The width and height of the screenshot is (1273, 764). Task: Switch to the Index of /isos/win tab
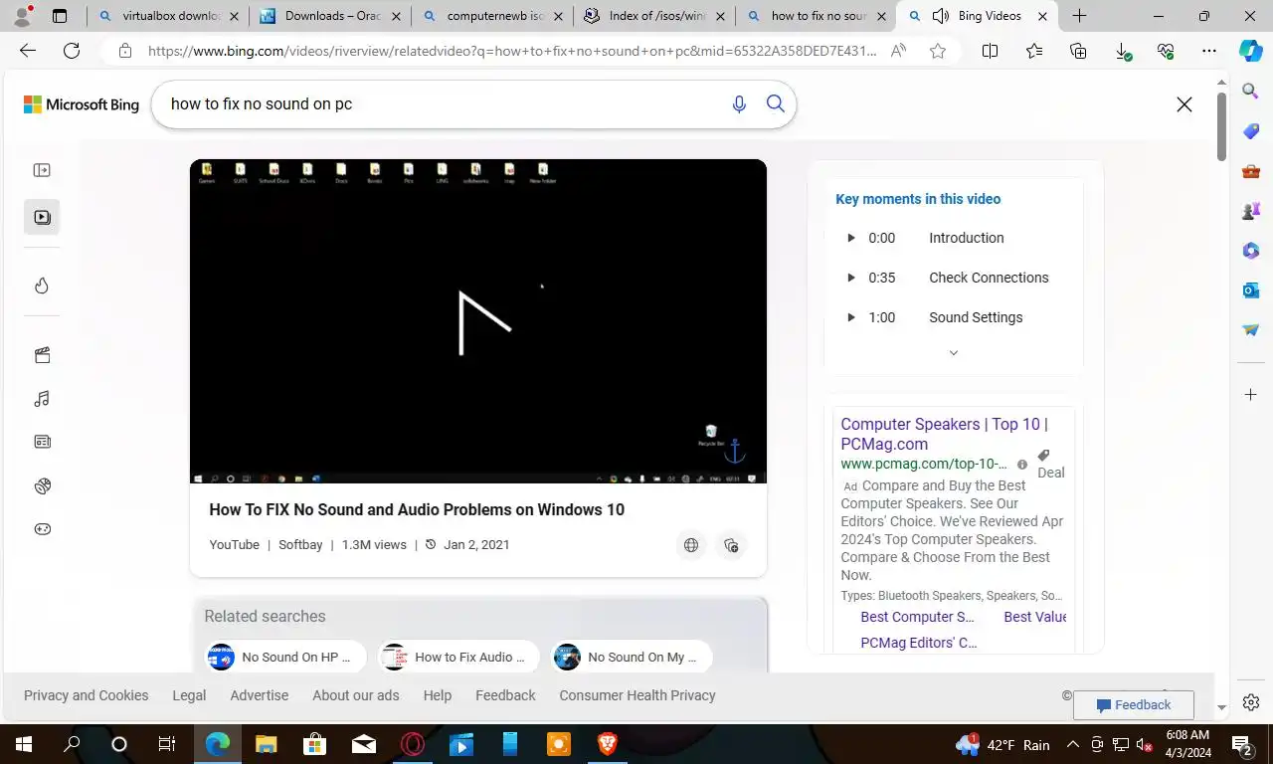tap(654, 16)
